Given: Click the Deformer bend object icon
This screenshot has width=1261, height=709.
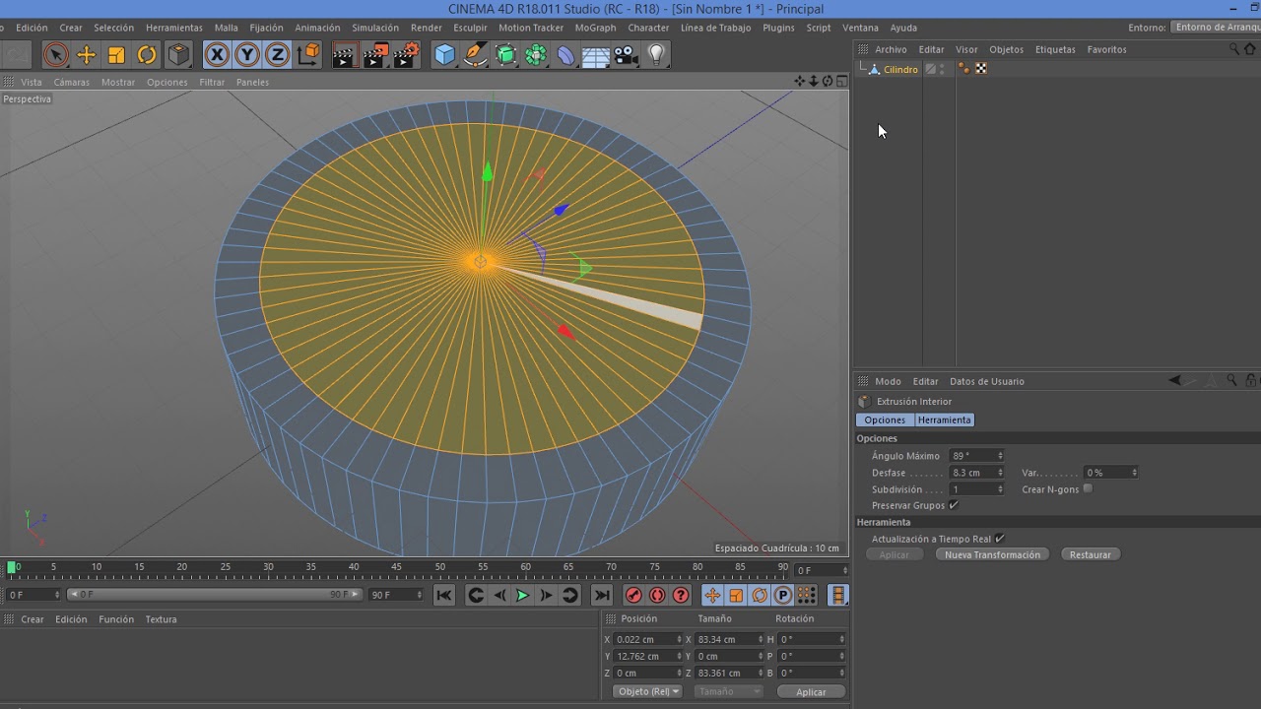Looking at the screenshot, I should point(565,55).
